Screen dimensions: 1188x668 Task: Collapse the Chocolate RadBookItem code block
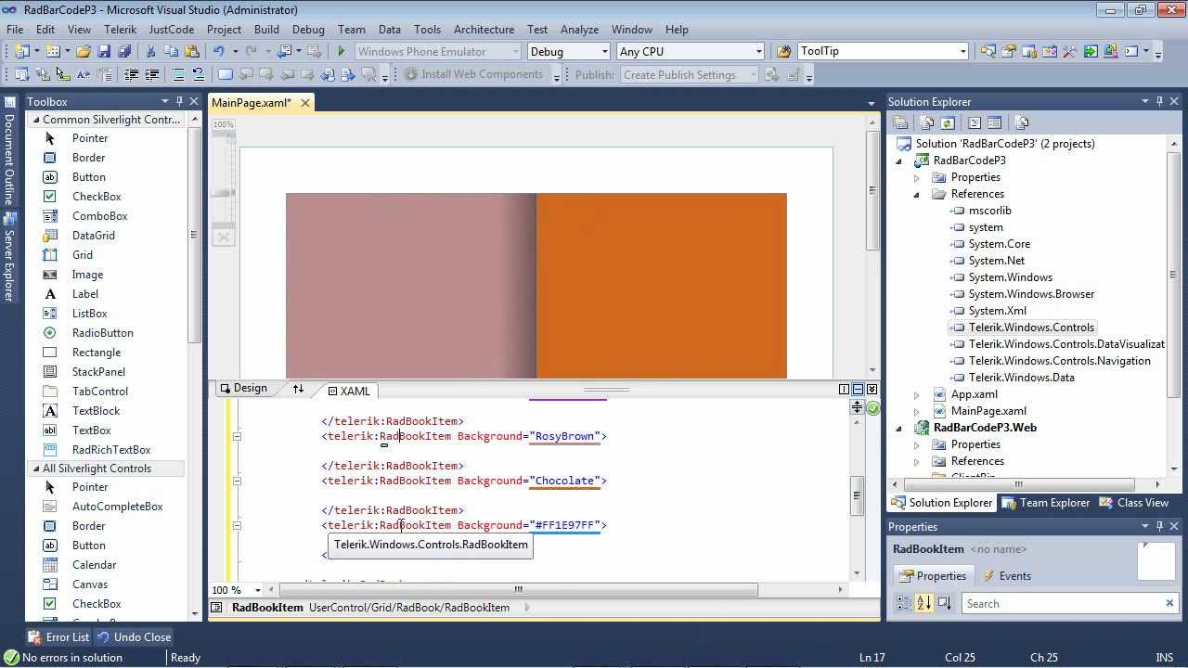(237, 481)
